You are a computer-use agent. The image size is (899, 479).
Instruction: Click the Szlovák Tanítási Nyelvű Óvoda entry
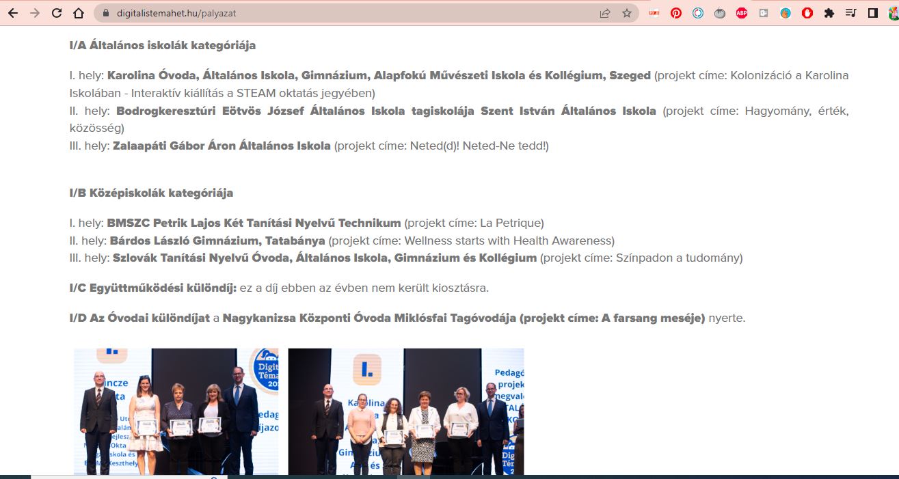(x=325, y=258)
